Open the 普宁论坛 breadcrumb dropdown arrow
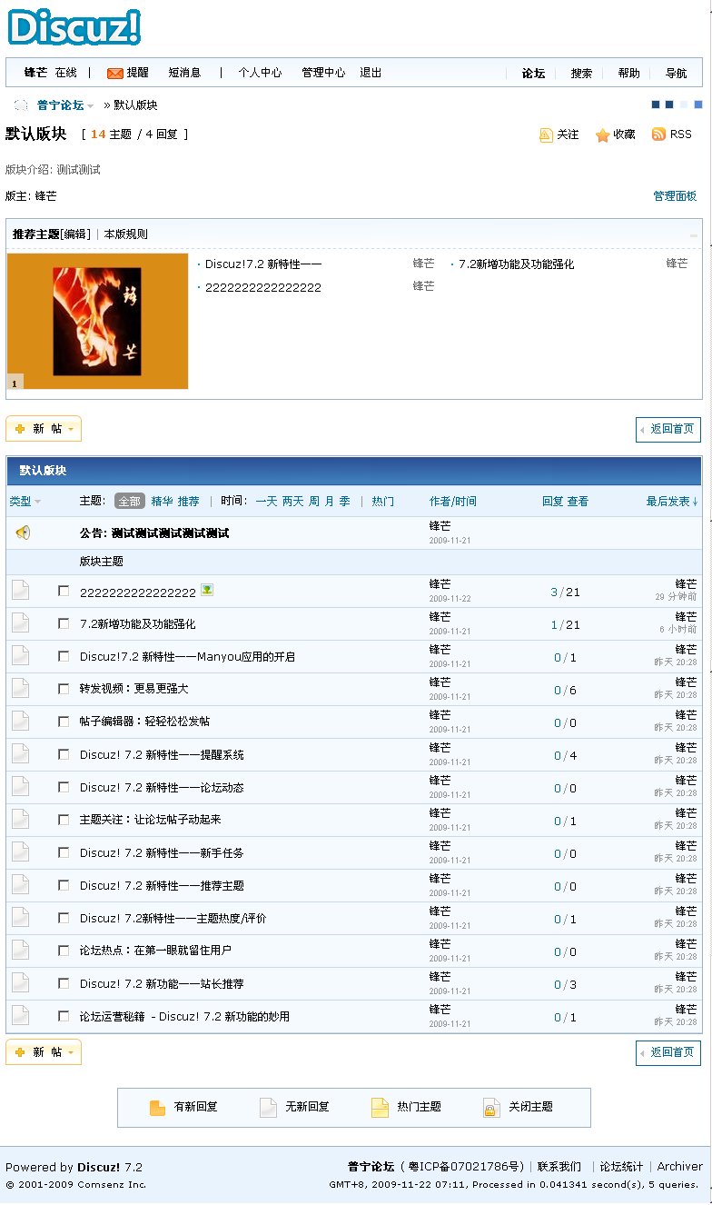712x1205 pixels. 91,106
